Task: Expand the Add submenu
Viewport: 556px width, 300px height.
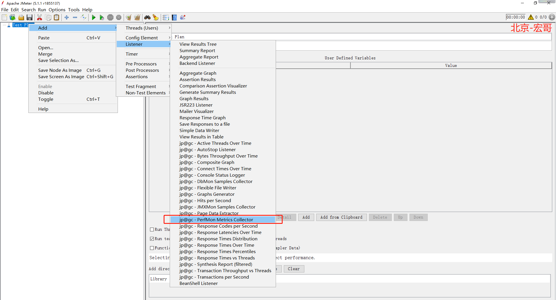Action: [73, 28]
